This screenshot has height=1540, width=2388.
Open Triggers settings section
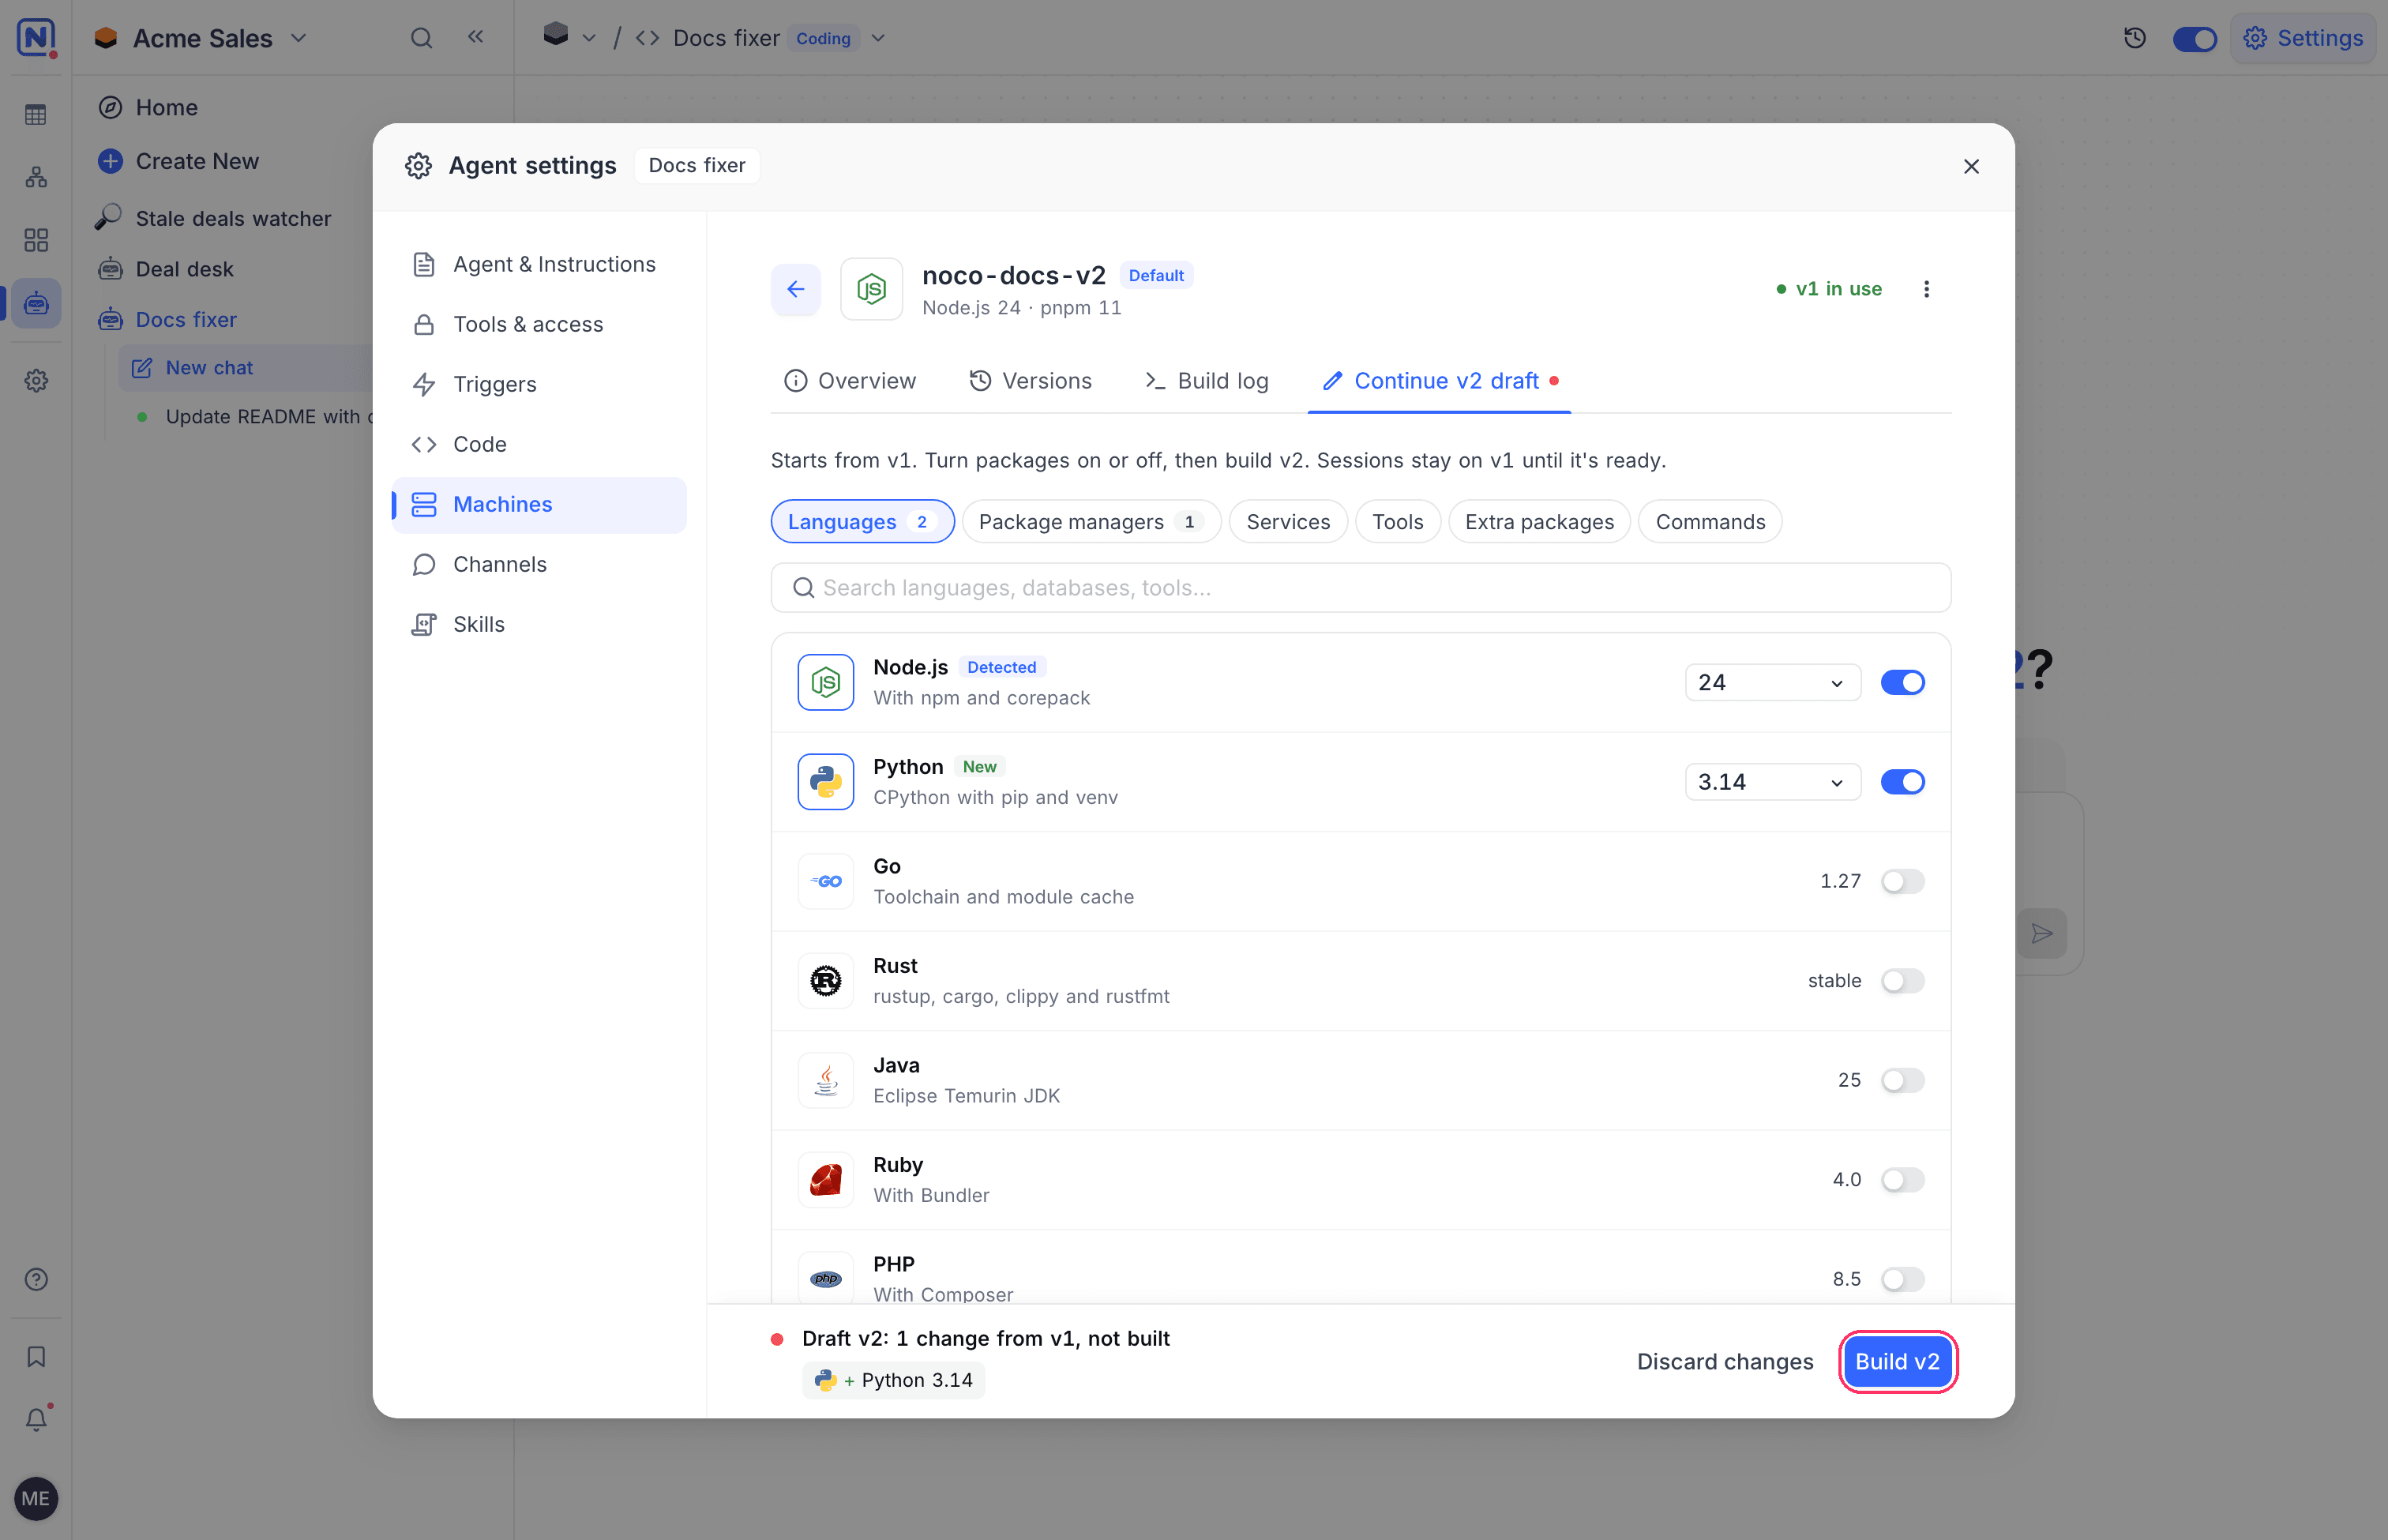(x=539, y=384)
